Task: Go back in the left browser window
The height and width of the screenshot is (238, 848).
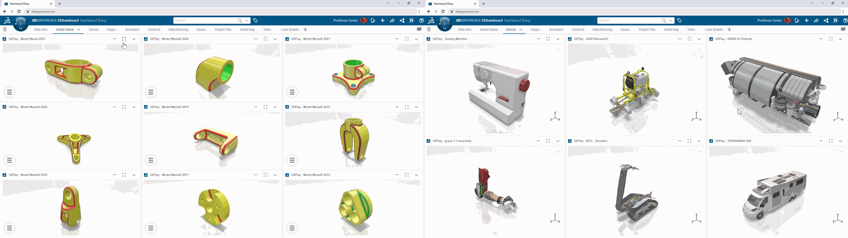Action: coord(5,11)
